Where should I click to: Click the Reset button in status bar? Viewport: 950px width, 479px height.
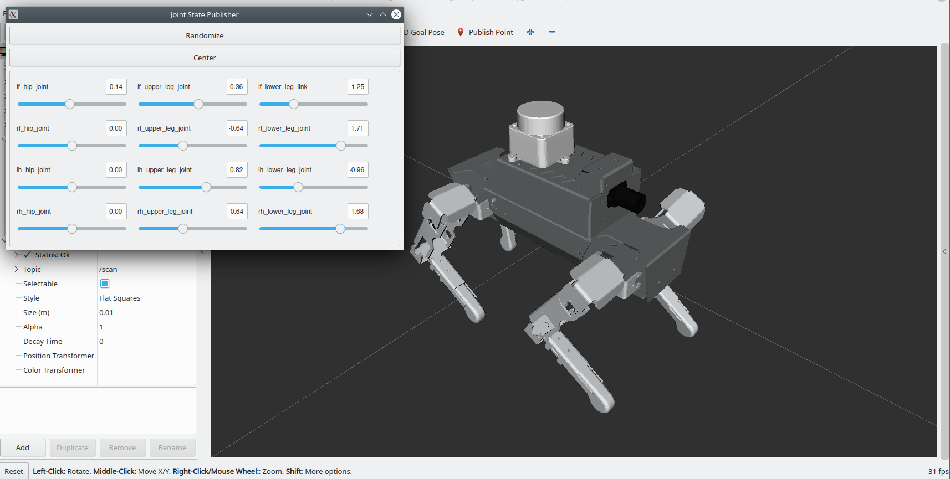pos(14,471)
